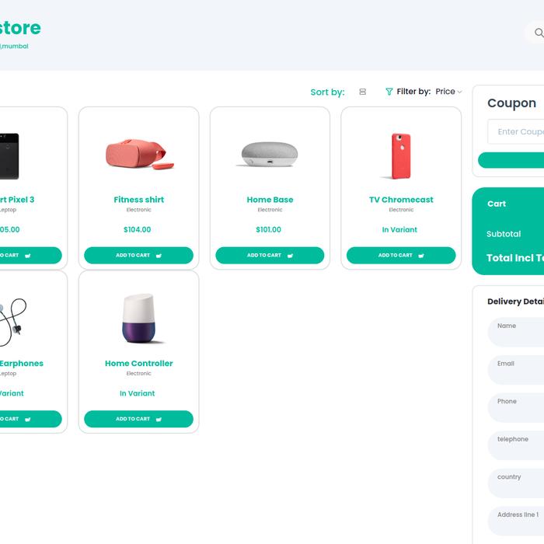Add TV Chromecast to cart
The width and height of the screenshot is (544, 544).
point(401,255)
